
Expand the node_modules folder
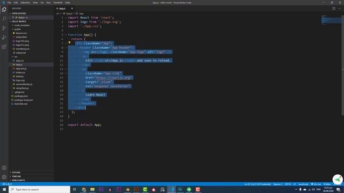tap(22, 25)
